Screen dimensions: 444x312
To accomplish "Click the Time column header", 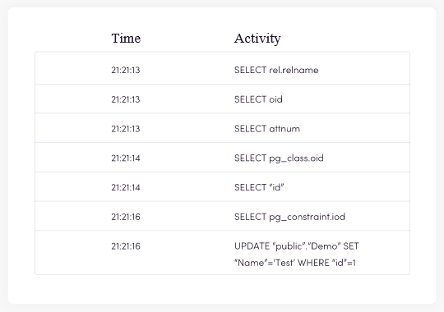I will 126,39.
